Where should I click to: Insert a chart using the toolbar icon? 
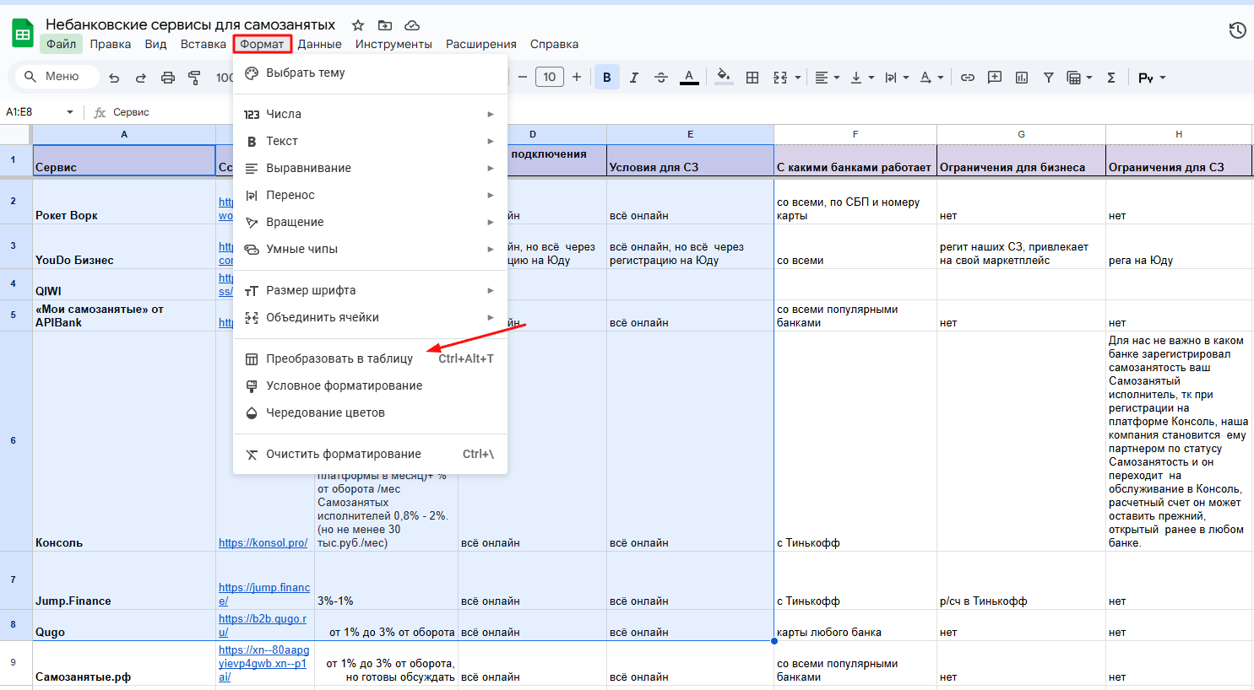pyautogui.click(x=1022, y=78)
